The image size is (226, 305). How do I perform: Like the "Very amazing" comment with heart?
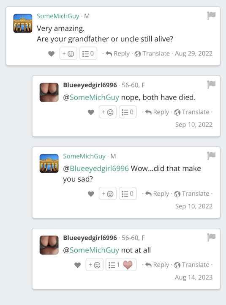[52, 54]
